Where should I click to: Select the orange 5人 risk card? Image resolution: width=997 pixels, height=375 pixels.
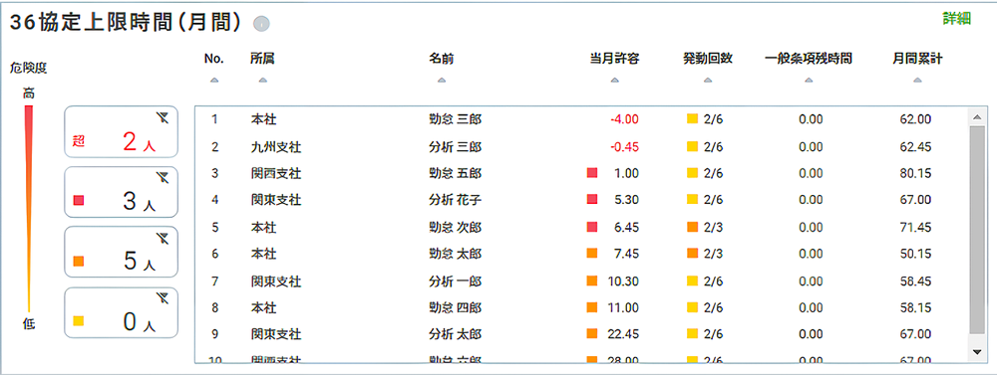121,253
